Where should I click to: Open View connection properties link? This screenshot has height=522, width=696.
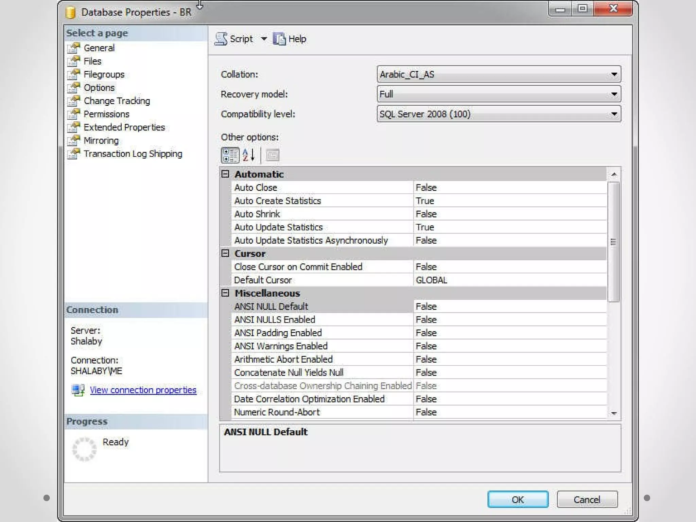[143, 390]
